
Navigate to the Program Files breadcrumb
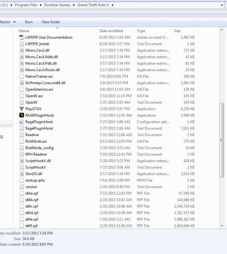coord(26,5)
